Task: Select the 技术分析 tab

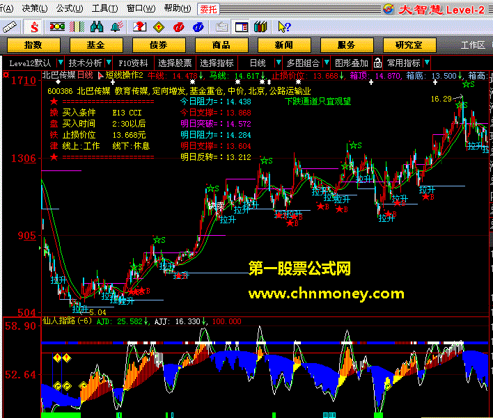Action: [85, 63]
